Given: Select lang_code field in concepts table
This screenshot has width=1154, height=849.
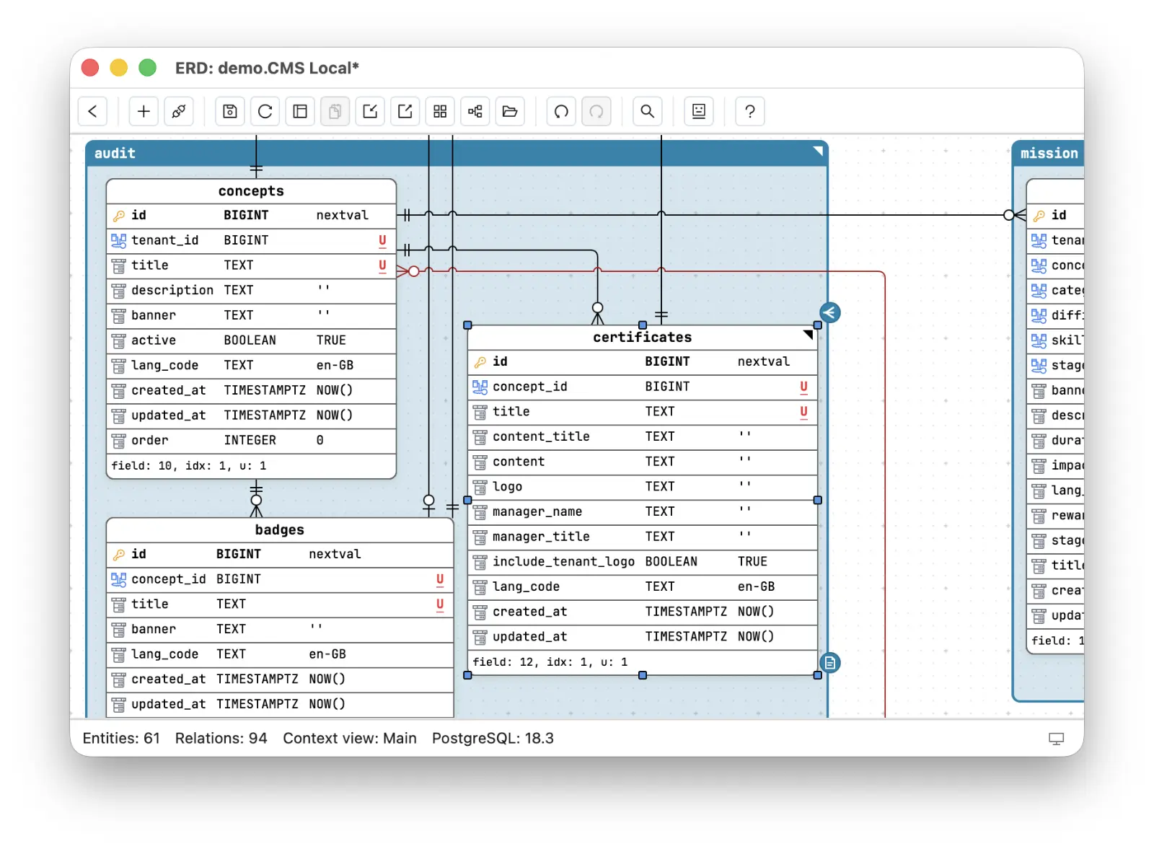Looking at the screenshot, I should click(251, 366).
